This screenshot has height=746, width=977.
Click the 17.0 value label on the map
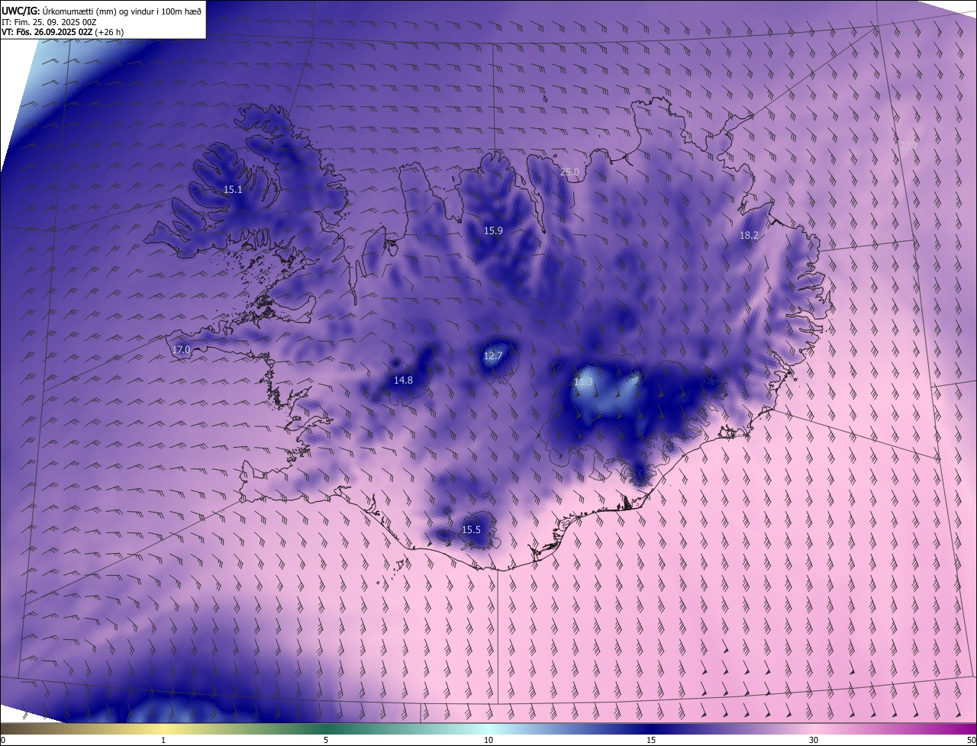[181, 350]
